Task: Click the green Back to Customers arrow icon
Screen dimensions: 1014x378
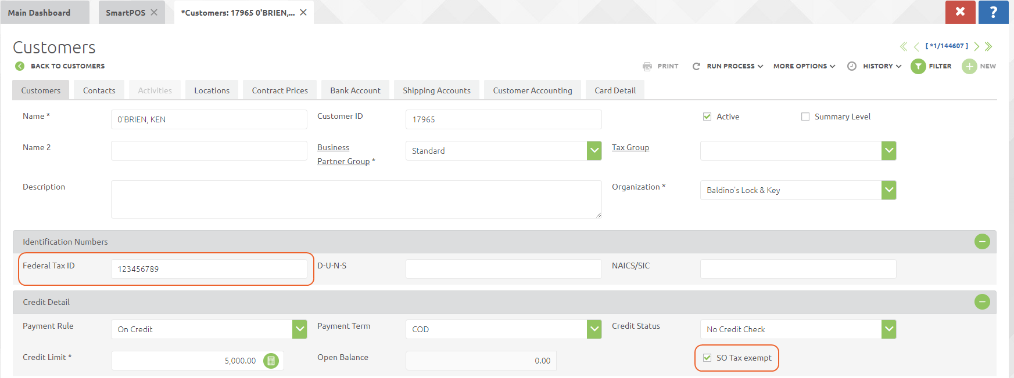Action: point(20,66)
